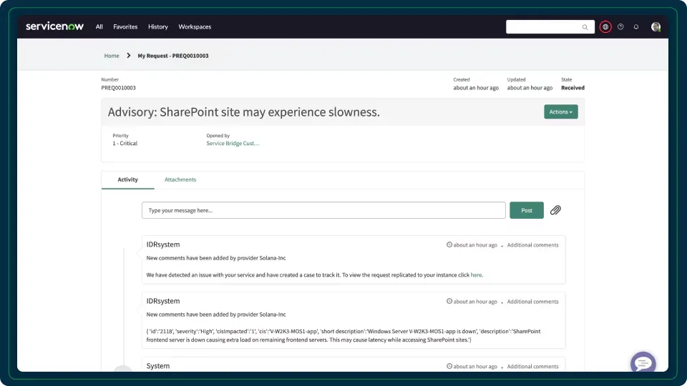Image resolution: width=687 pixels, height=386 pixels.
Task: Click 'Additional comments' on second IDRsystem entry
Action: coord(532,301)
